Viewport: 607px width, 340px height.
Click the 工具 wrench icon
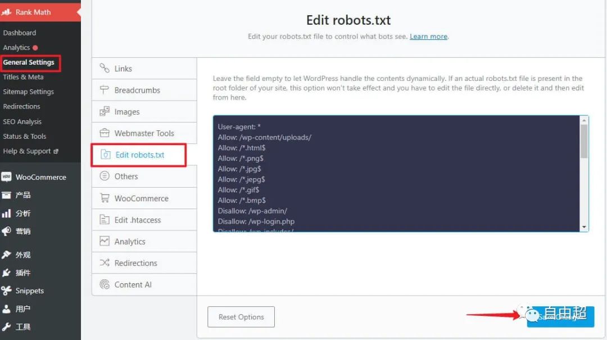click(x=6, y=327)
